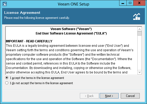147x104 pixels.
Task: Click the 'I accept the terms' label text
Action: click(x=37, y=78)
